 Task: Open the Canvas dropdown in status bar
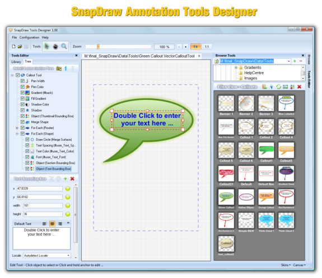point(299,265)
